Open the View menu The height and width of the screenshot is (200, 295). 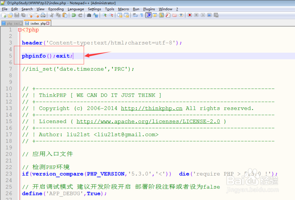point(40,9)
